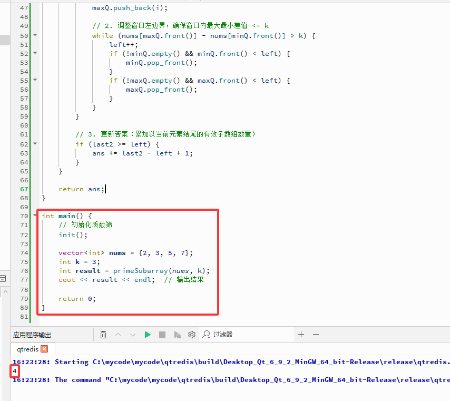Collapse the minQ if-block at line 52
The image size is (450, 401).
(x=35, y=53)
